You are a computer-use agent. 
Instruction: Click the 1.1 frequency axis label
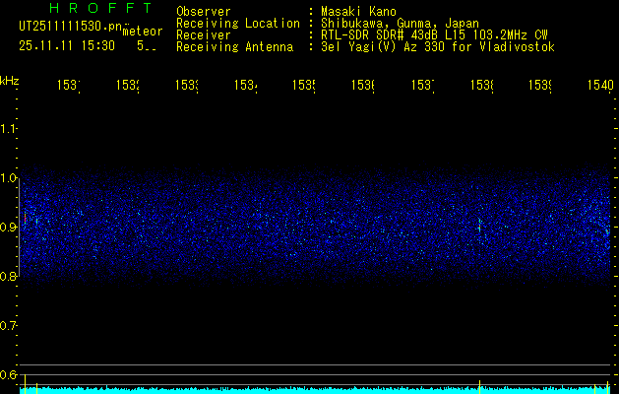coord(9,129)
